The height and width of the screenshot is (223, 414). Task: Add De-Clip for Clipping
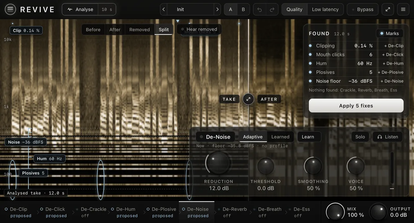pos(394,46)
